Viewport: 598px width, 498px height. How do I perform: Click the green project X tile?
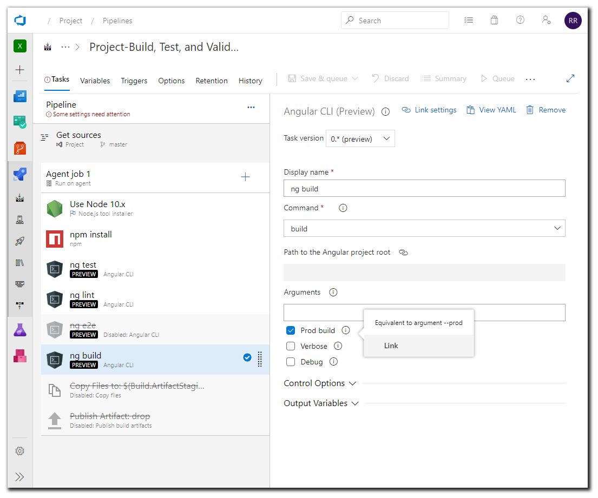point(20,46)
